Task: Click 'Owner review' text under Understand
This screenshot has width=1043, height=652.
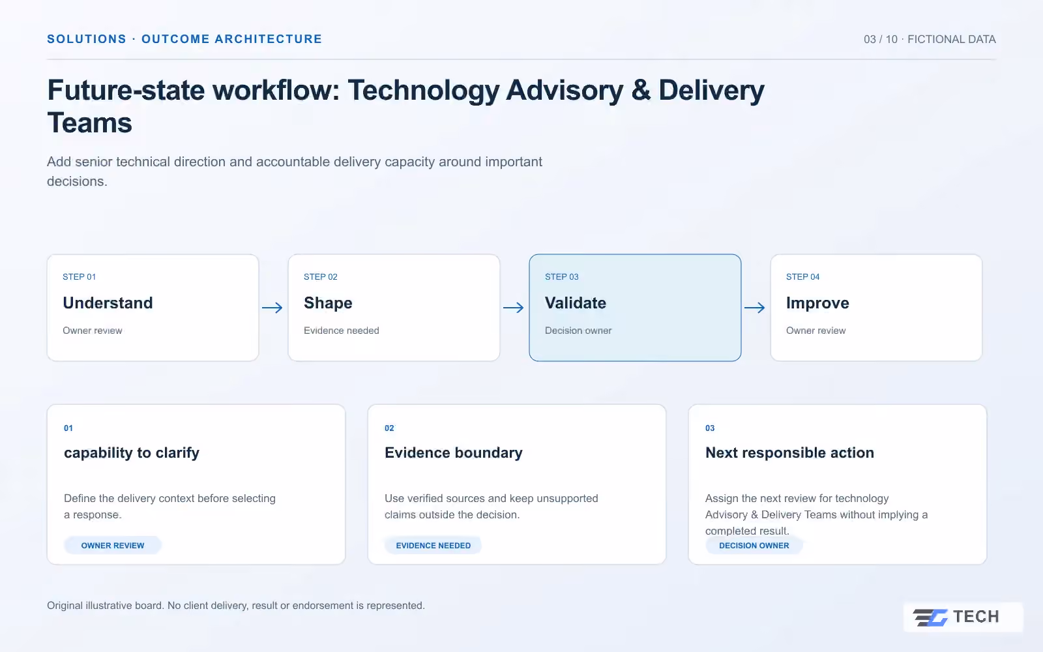Action: (93, 331)
